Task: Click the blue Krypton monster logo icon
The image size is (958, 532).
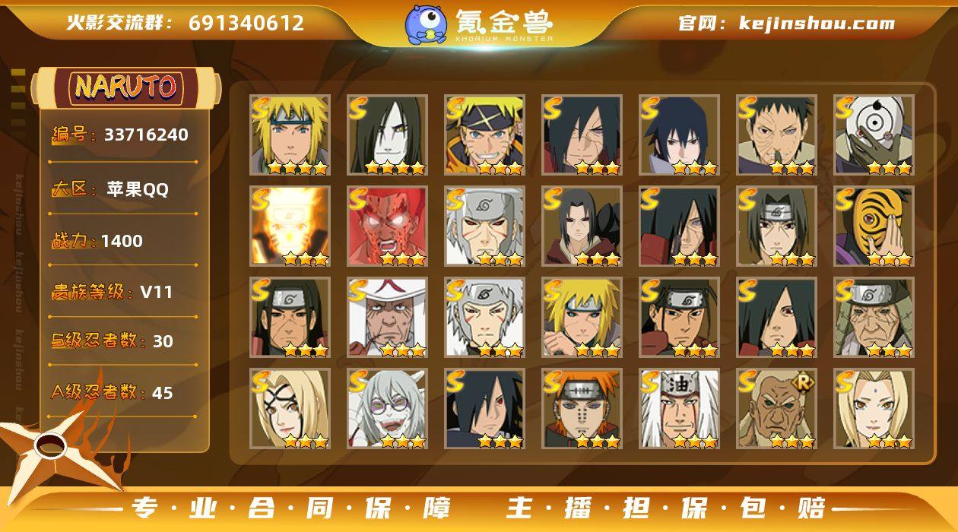Action: coord(425,24)
